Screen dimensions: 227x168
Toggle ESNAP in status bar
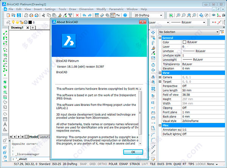(124, 164)
